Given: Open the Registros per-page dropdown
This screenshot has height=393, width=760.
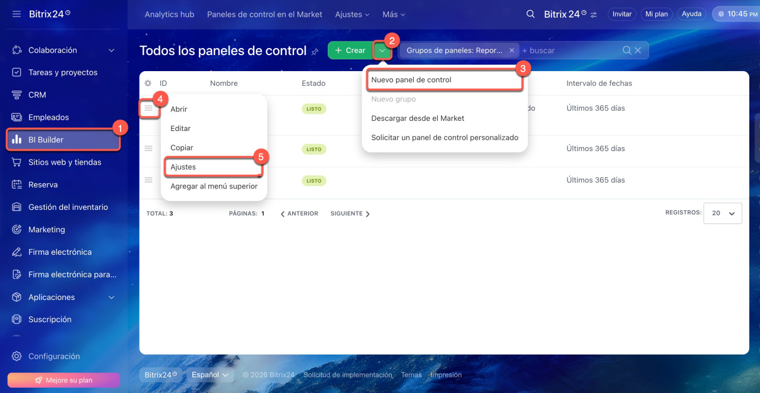Looking at the screenshot, I should coord(723,213).
